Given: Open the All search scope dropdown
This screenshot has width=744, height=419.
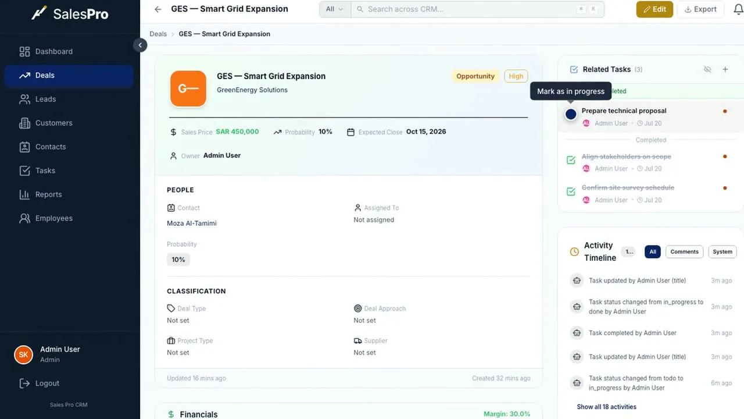Looking at the screenshot, I should [335, 9].
